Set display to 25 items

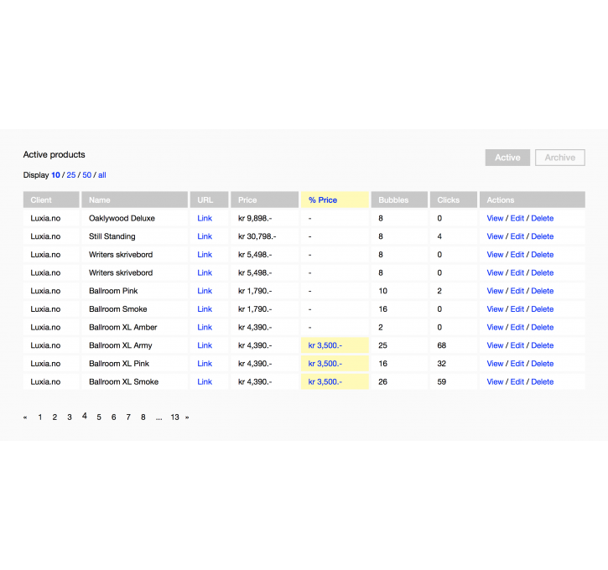(71, 174)
